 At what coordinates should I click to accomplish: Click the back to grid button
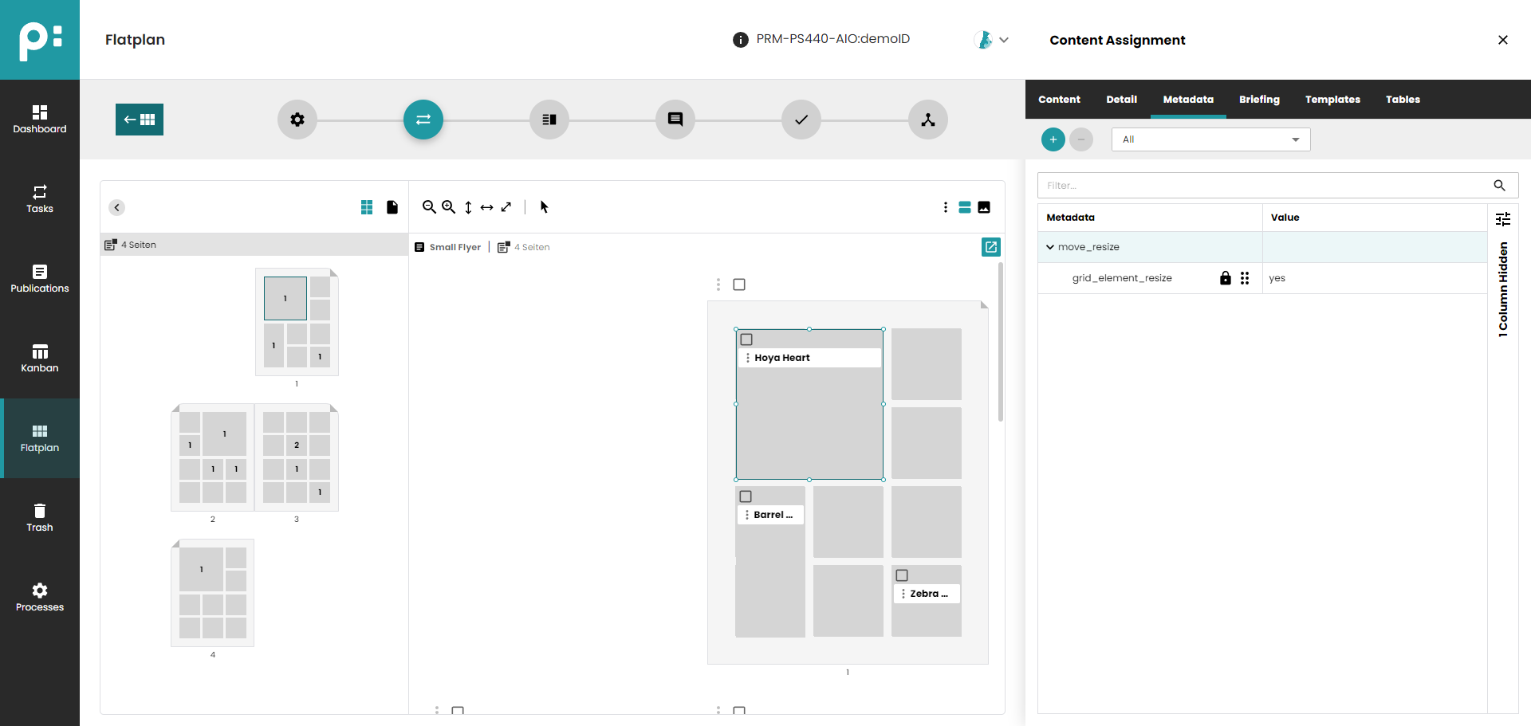140,120
